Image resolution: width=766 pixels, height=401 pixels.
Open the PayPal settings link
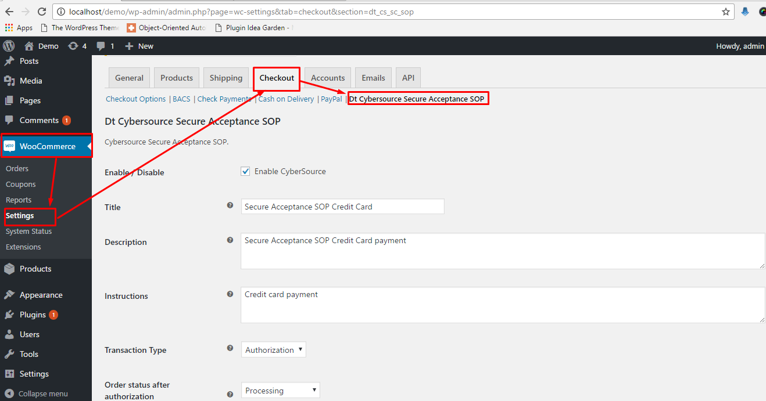click(x=331, y=99)
